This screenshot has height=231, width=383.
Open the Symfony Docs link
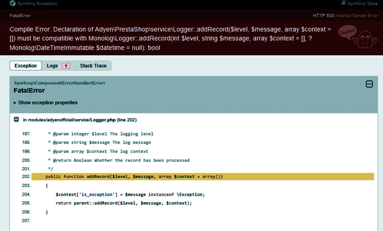click(360, 3)
